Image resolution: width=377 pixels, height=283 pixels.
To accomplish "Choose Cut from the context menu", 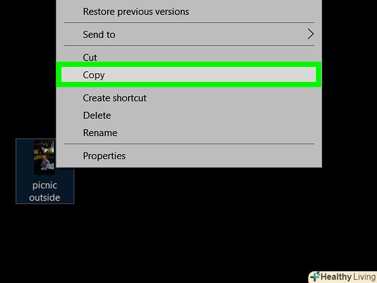I will [90, 58].
